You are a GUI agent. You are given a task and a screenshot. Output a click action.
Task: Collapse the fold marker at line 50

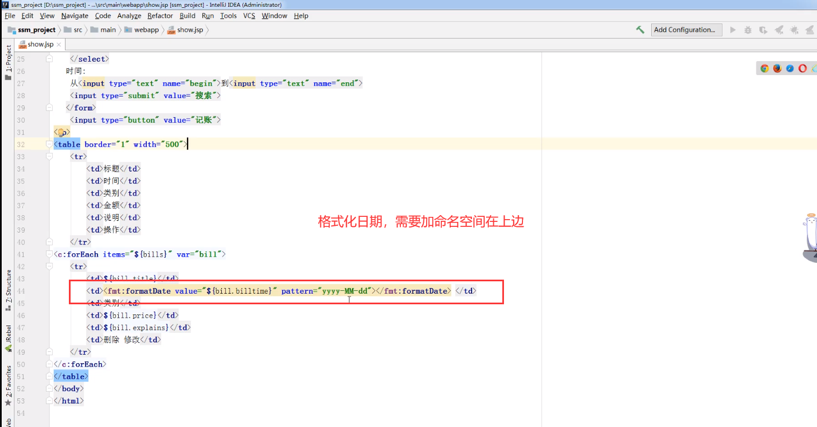tap(49, 364)
